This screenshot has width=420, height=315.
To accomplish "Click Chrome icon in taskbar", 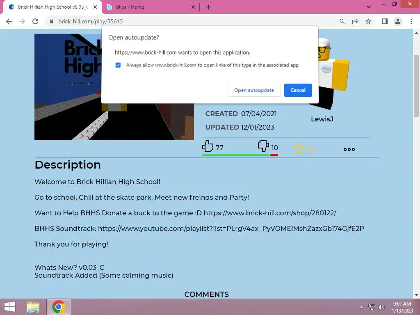I will tap(59, 307).
